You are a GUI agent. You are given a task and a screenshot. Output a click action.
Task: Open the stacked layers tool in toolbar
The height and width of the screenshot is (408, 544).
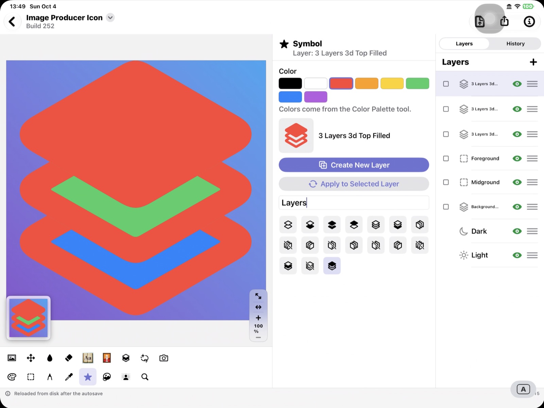coord(126,358)
